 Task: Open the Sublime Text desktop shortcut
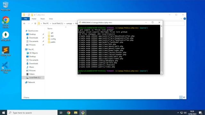point(6,52)
